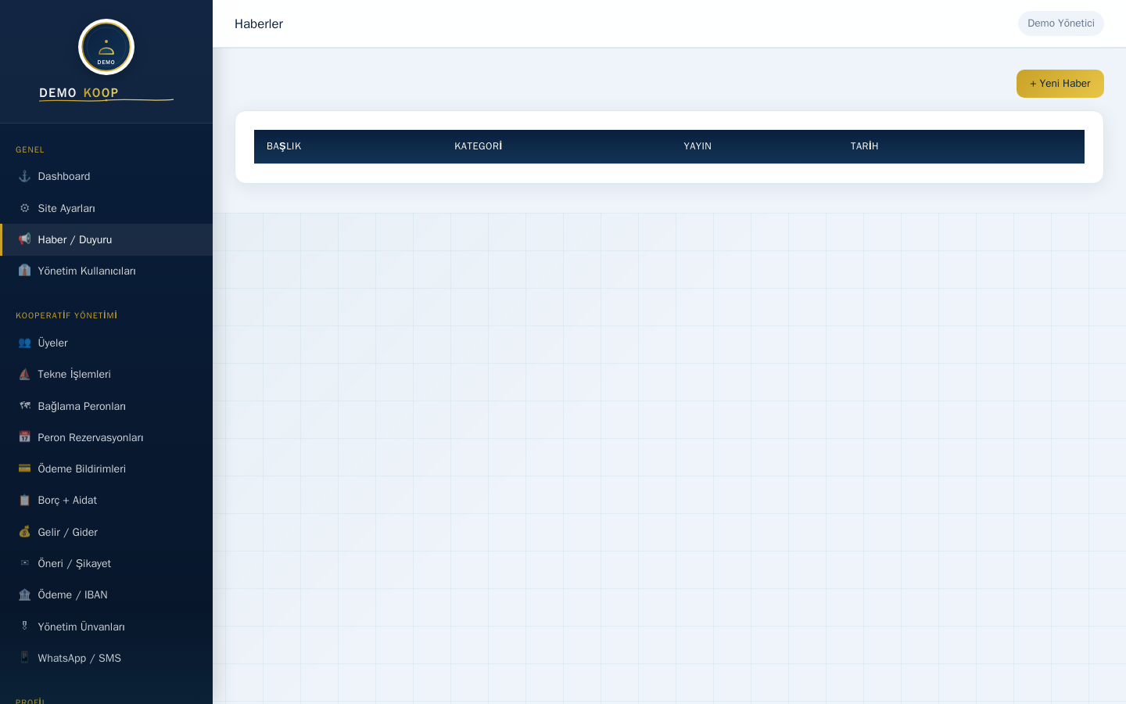Click the gear icon beside Site Ayarları

[24, 208]
